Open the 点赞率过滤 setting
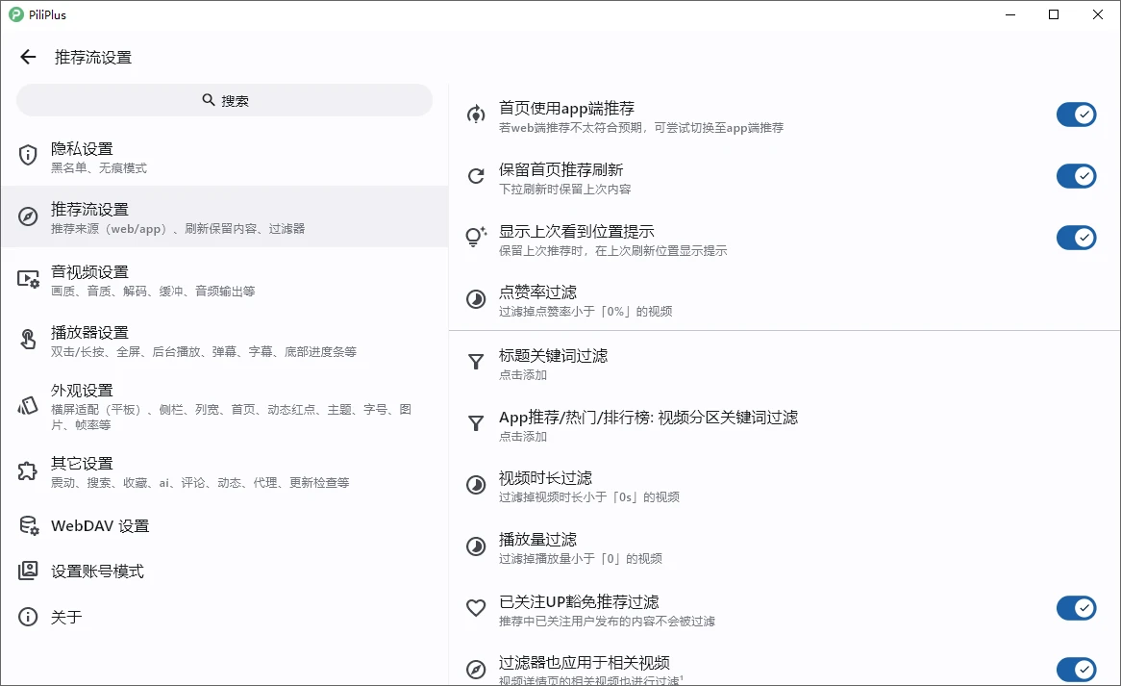Image resolution: width=1121 pixels, height=686 pixels. click(x=577, y=299)
